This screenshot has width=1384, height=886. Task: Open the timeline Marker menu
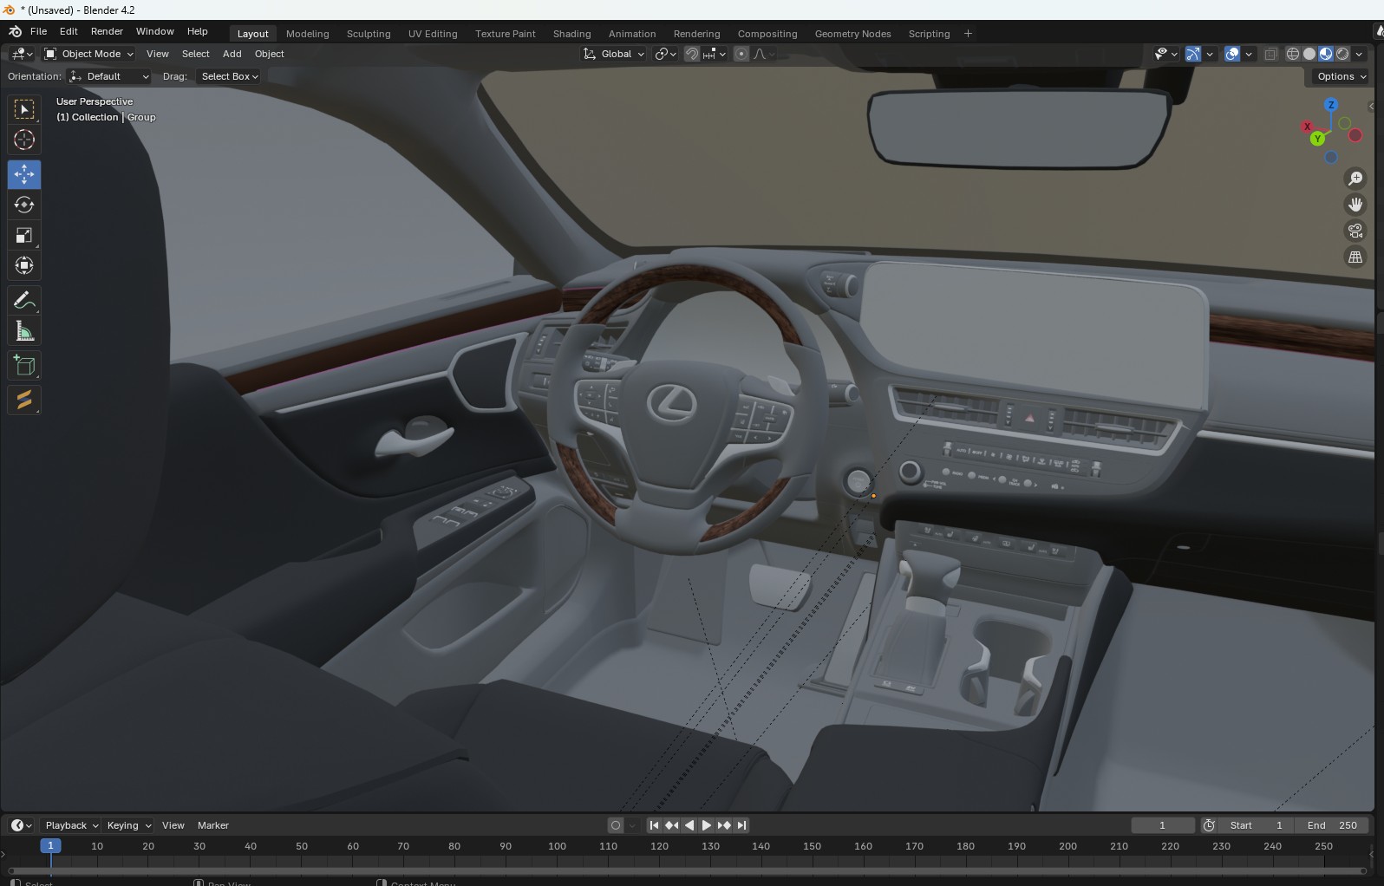213,825
